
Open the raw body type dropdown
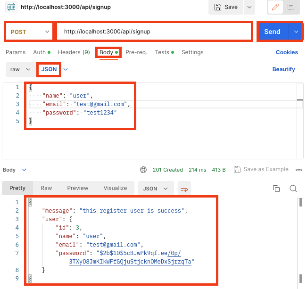tap(21, 69)
